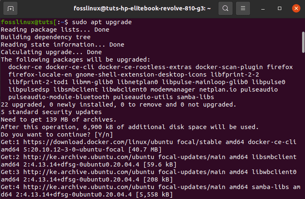The width and height of the screenshot is (305, 199).
Task: Open the hamburger menu
Action: click(243, 8)
